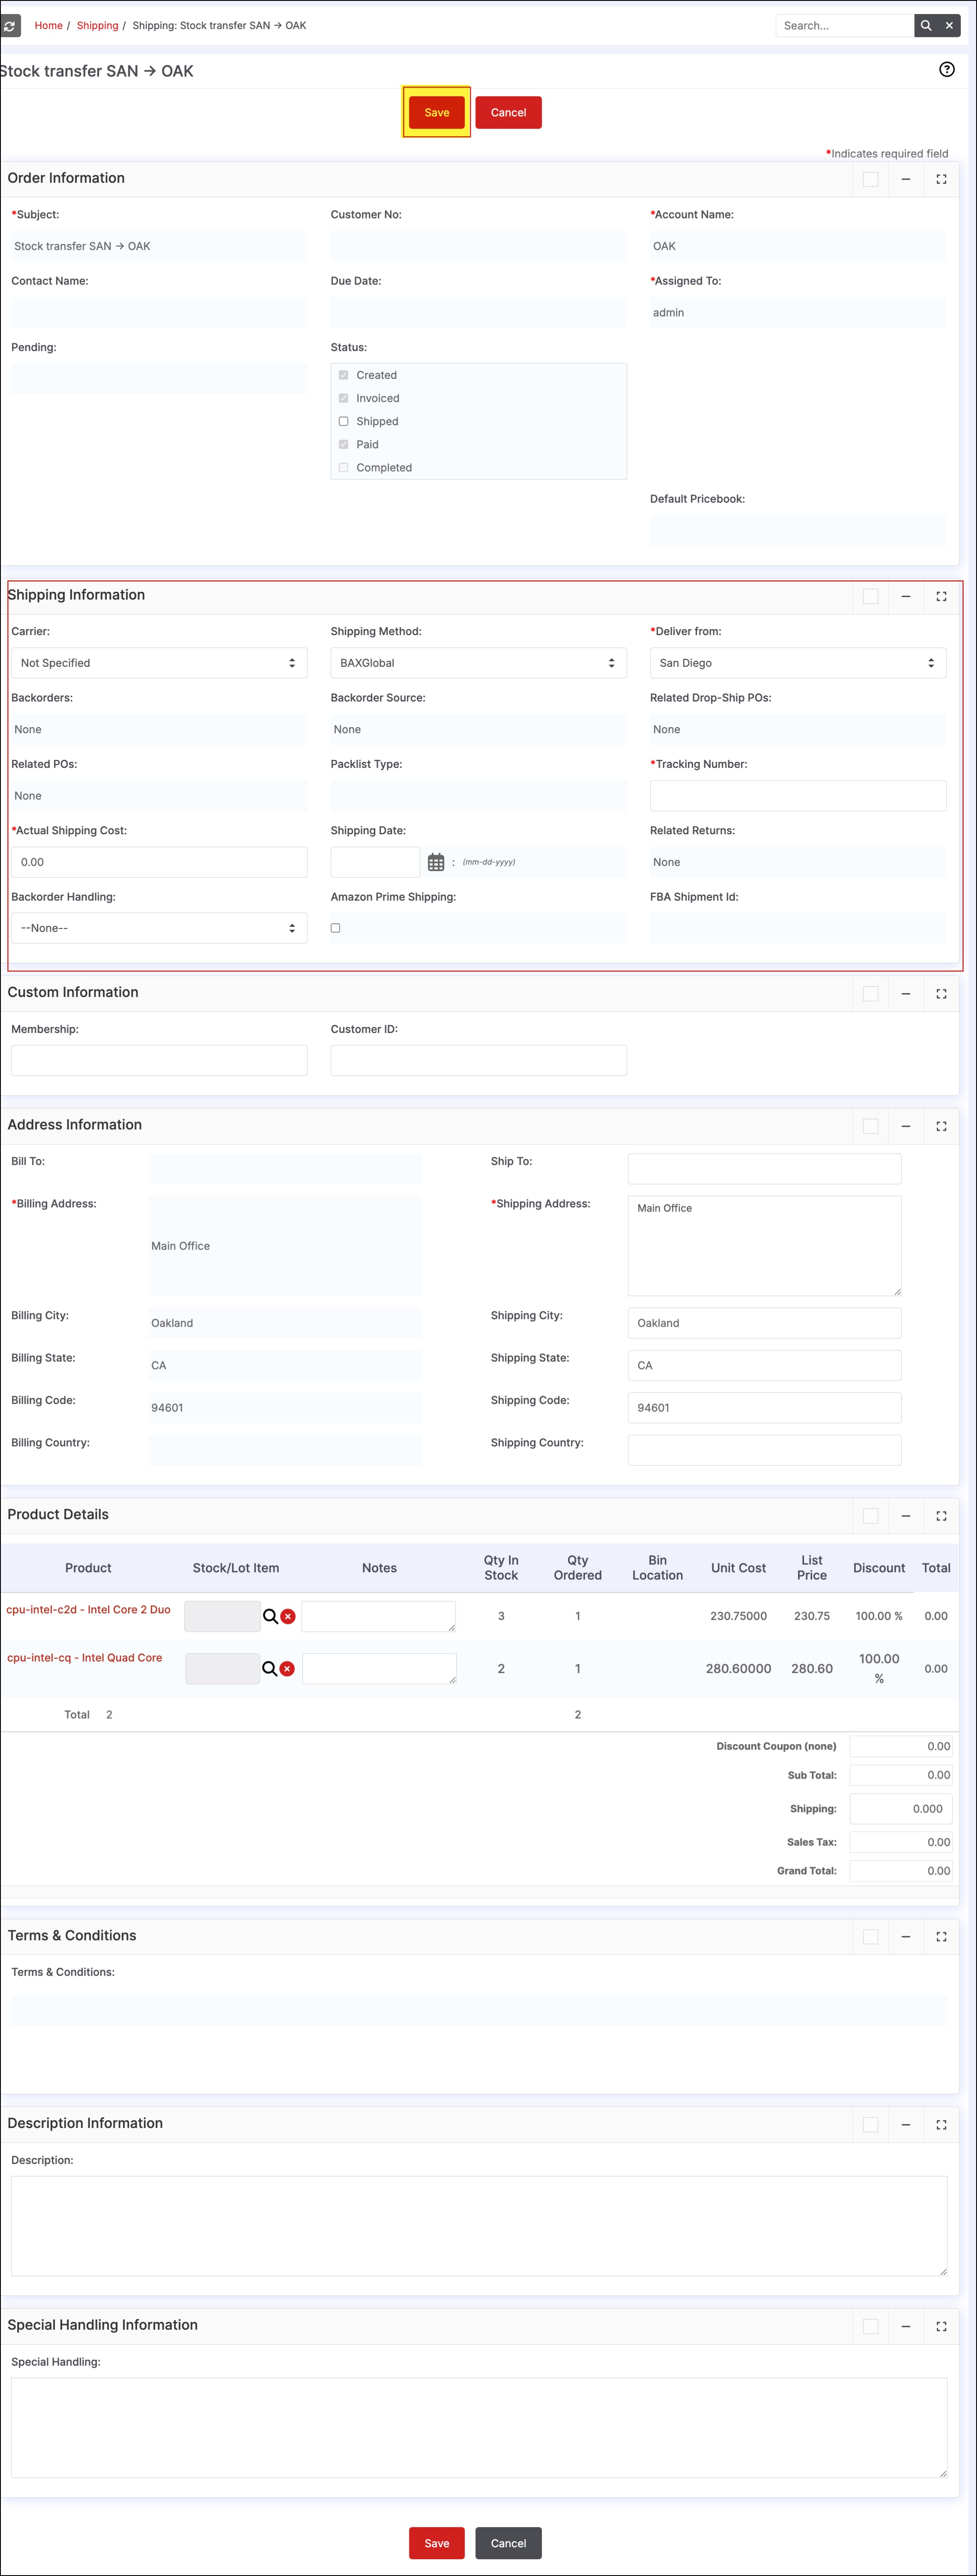Collapse the Shipping Information panel
This screenshot has height=2576, width=977.
905,596
